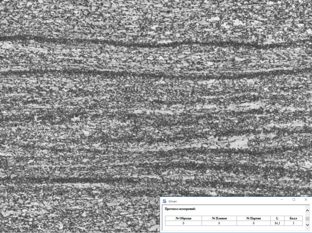Select the '№ Образца' column header
This screenshot has height=233, width=312.
tap(183, 218)
